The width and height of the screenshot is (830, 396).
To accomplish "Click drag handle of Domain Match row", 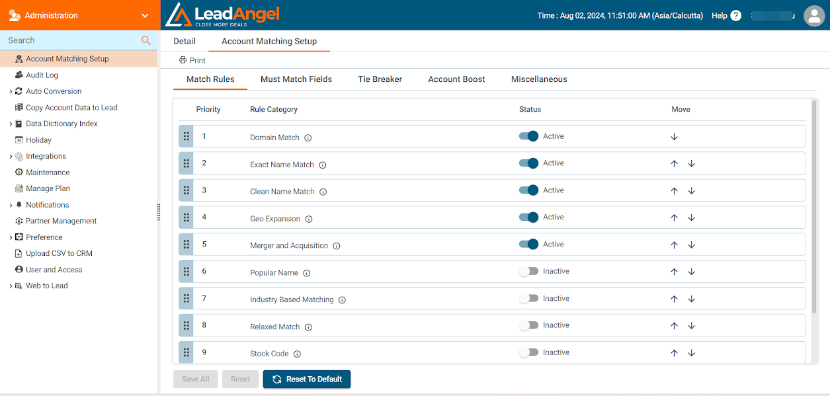I will tap(187, 136).
